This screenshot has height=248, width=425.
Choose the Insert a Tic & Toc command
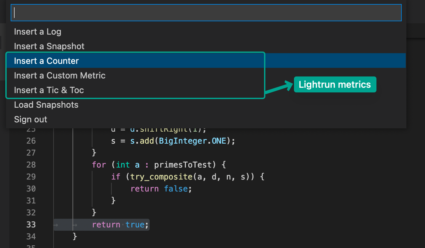click(x=49, y=90)
